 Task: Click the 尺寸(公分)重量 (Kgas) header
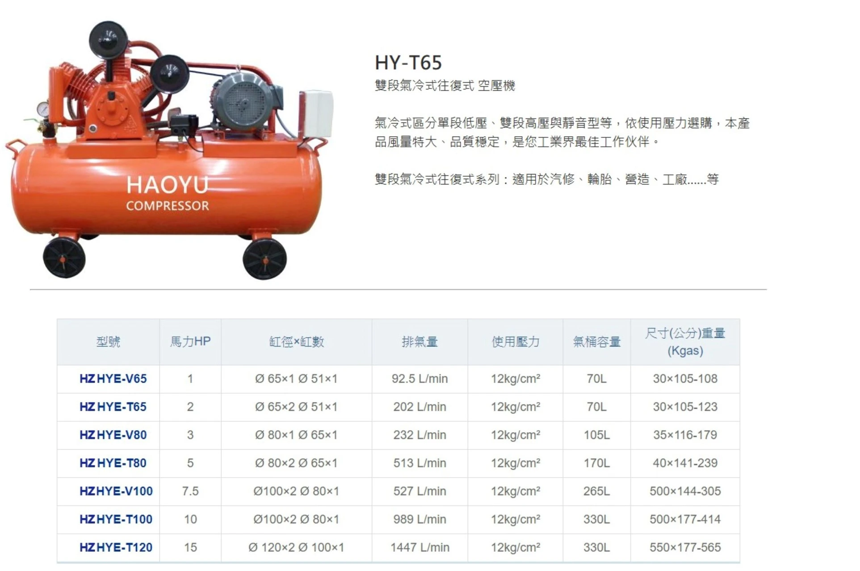(x=685, y=342)
